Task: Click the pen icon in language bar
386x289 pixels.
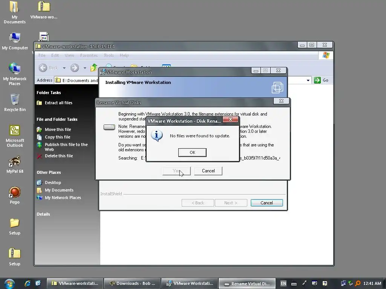Action: pos(304,283)
